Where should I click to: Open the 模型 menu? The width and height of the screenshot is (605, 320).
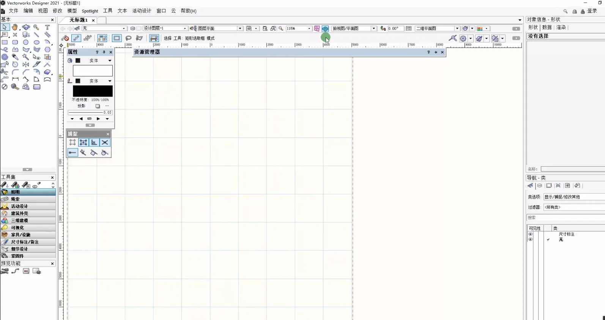(72, 11)
